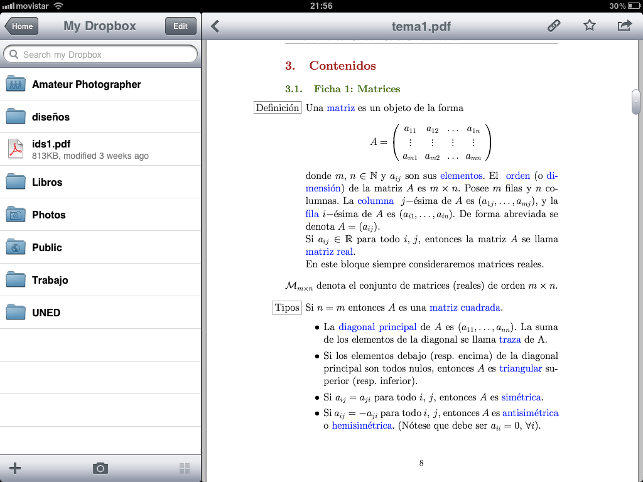Open the UNED folder
Screen dimensions: 643x482
coord(100,313)
